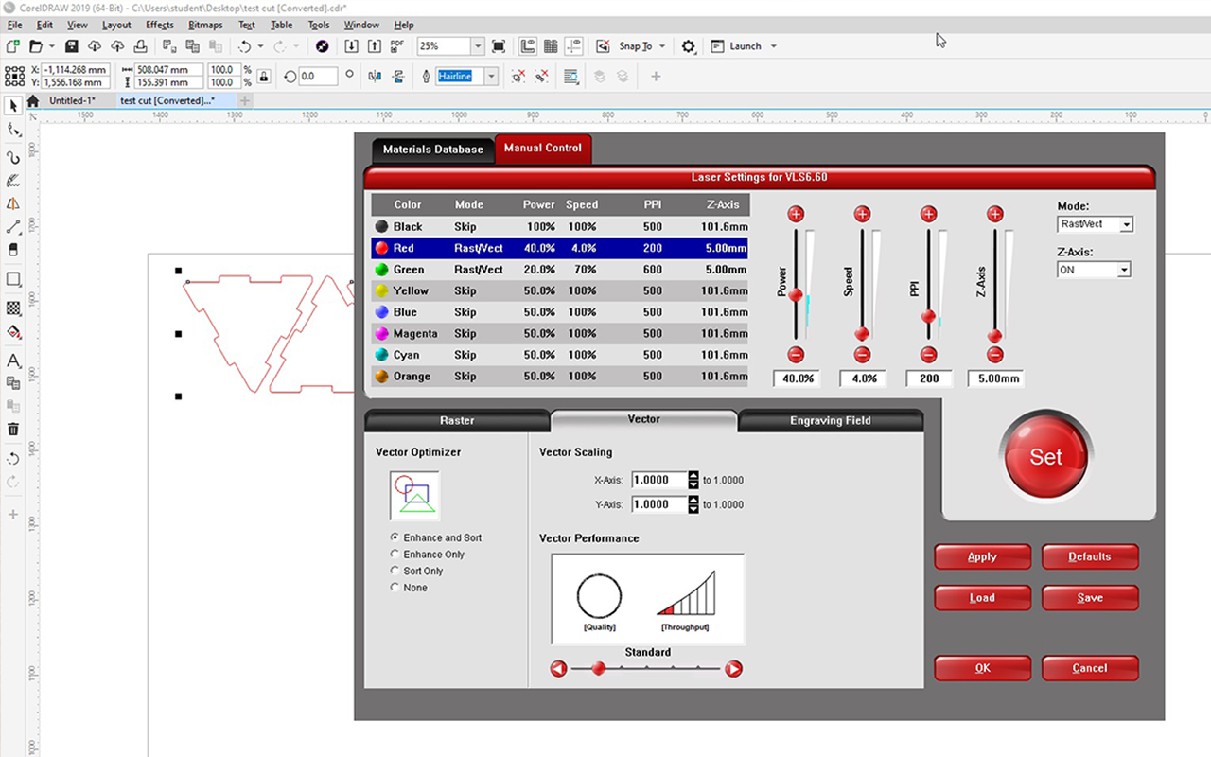Image resolution: width=1211 pixels, height=757 pixels.
Task: Click the Power slider handle
Action: (x=796, y=295)
